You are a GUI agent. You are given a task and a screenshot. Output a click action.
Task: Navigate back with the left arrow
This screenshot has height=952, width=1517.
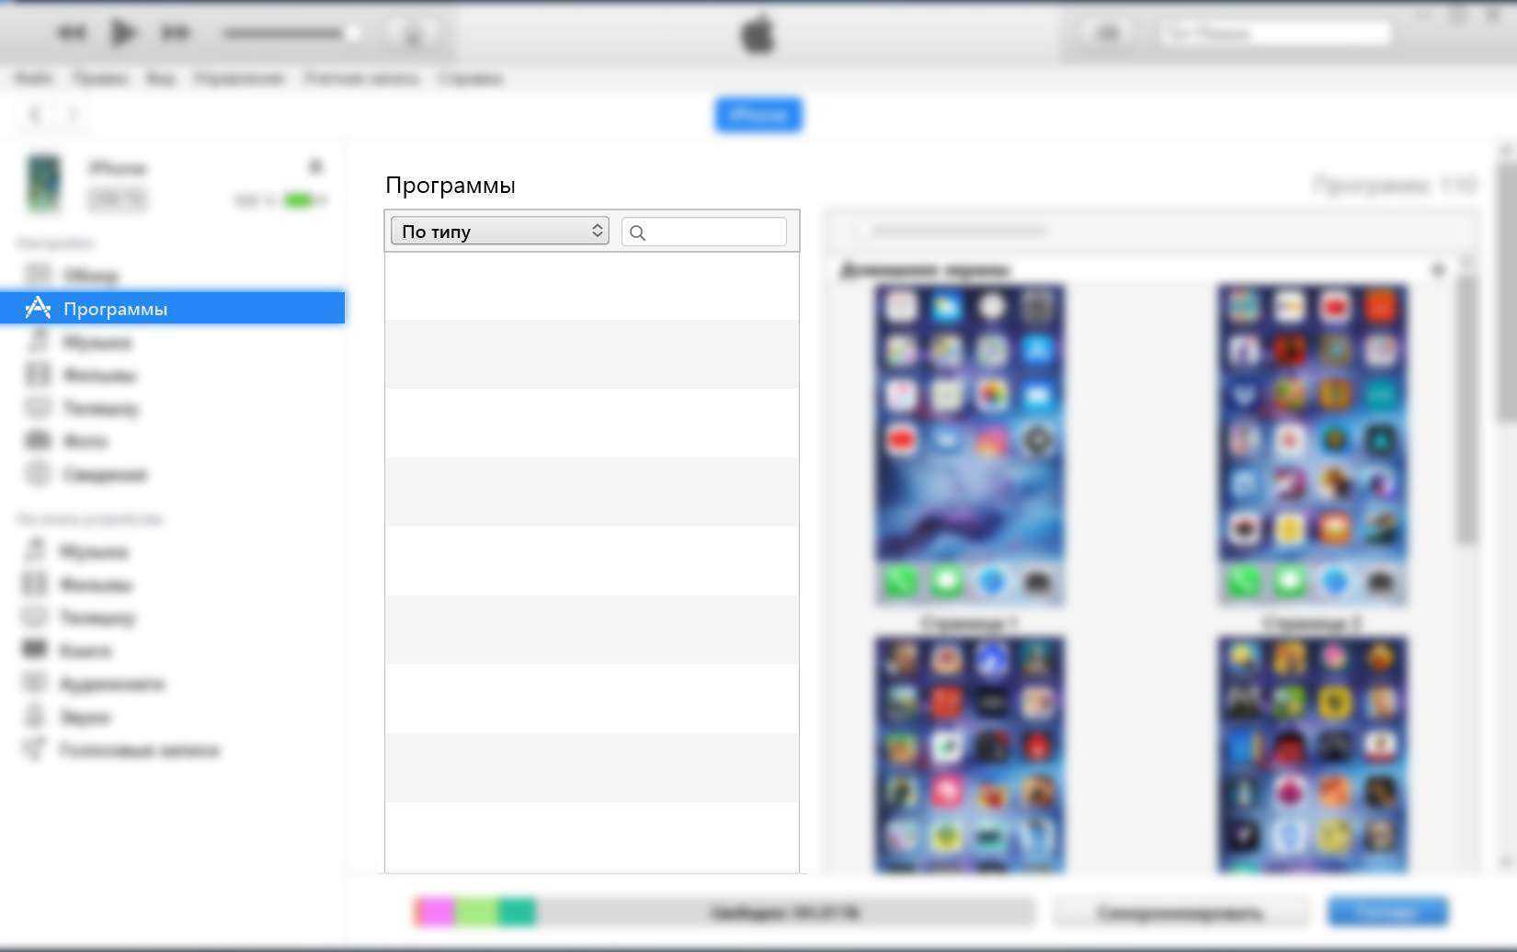[35, 115]
